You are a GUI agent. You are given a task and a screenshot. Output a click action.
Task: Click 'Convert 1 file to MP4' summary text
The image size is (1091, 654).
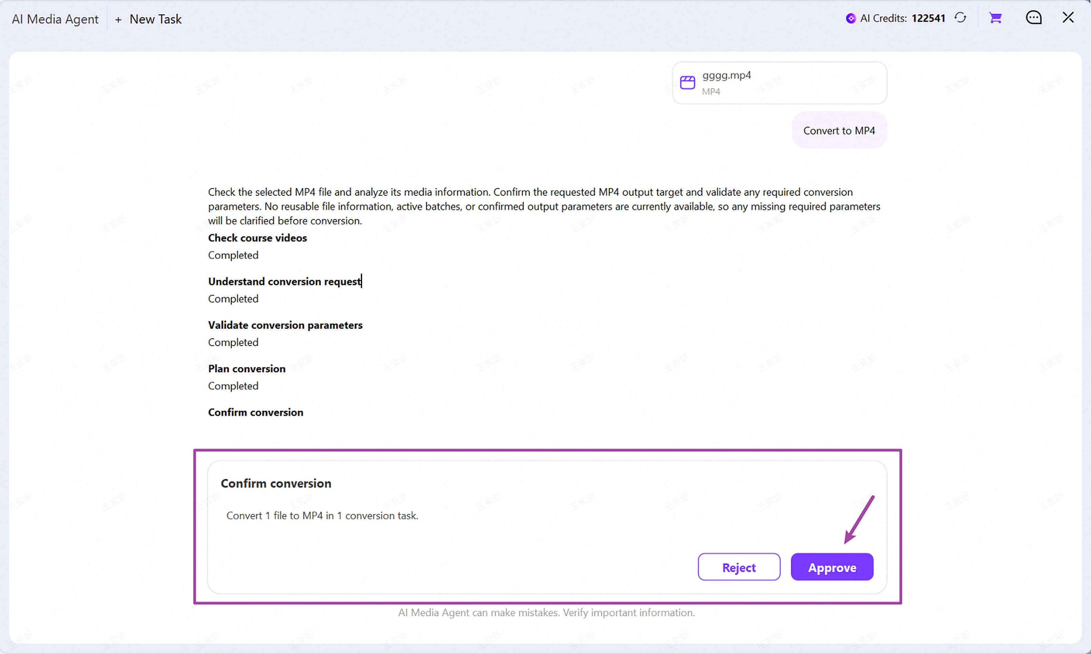pos(322,515)
